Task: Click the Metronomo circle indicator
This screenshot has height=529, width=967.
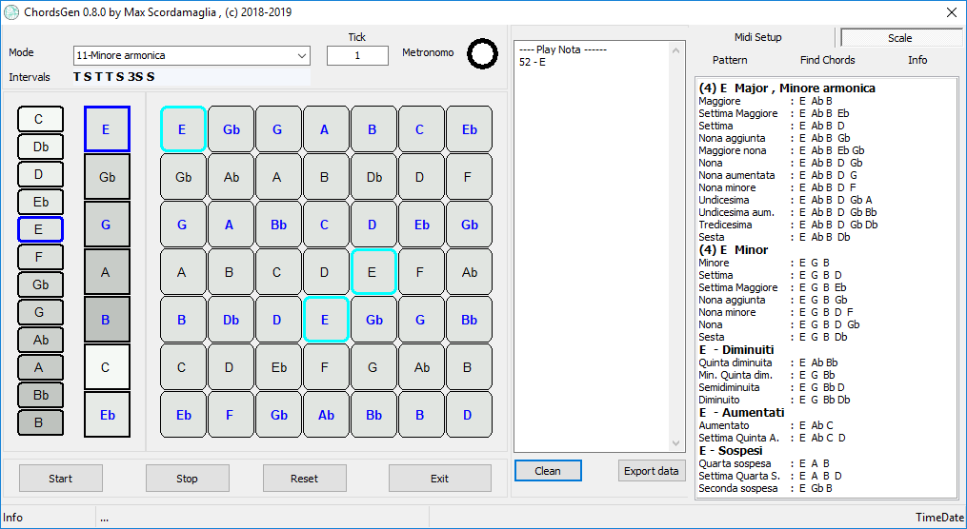Action: (482, 54)
